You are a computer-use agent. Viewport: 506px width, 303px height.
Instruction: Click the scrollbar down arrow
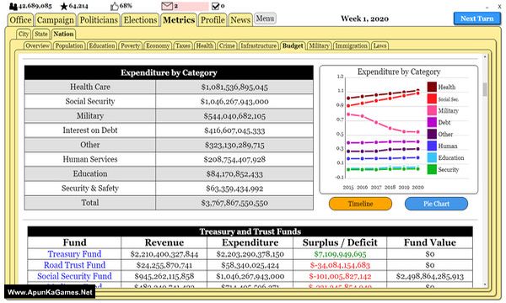pyautogui.click(x=485, y=284)
